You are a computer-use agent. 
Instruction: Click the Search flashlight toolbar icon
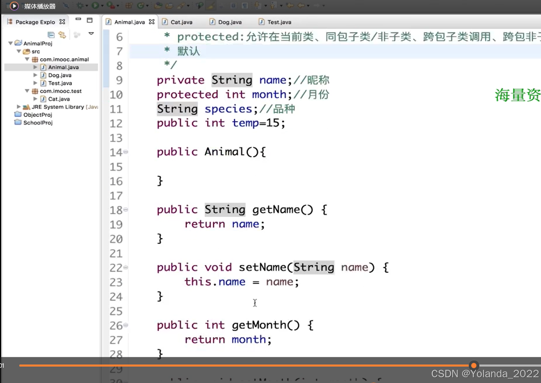point(181,6)
